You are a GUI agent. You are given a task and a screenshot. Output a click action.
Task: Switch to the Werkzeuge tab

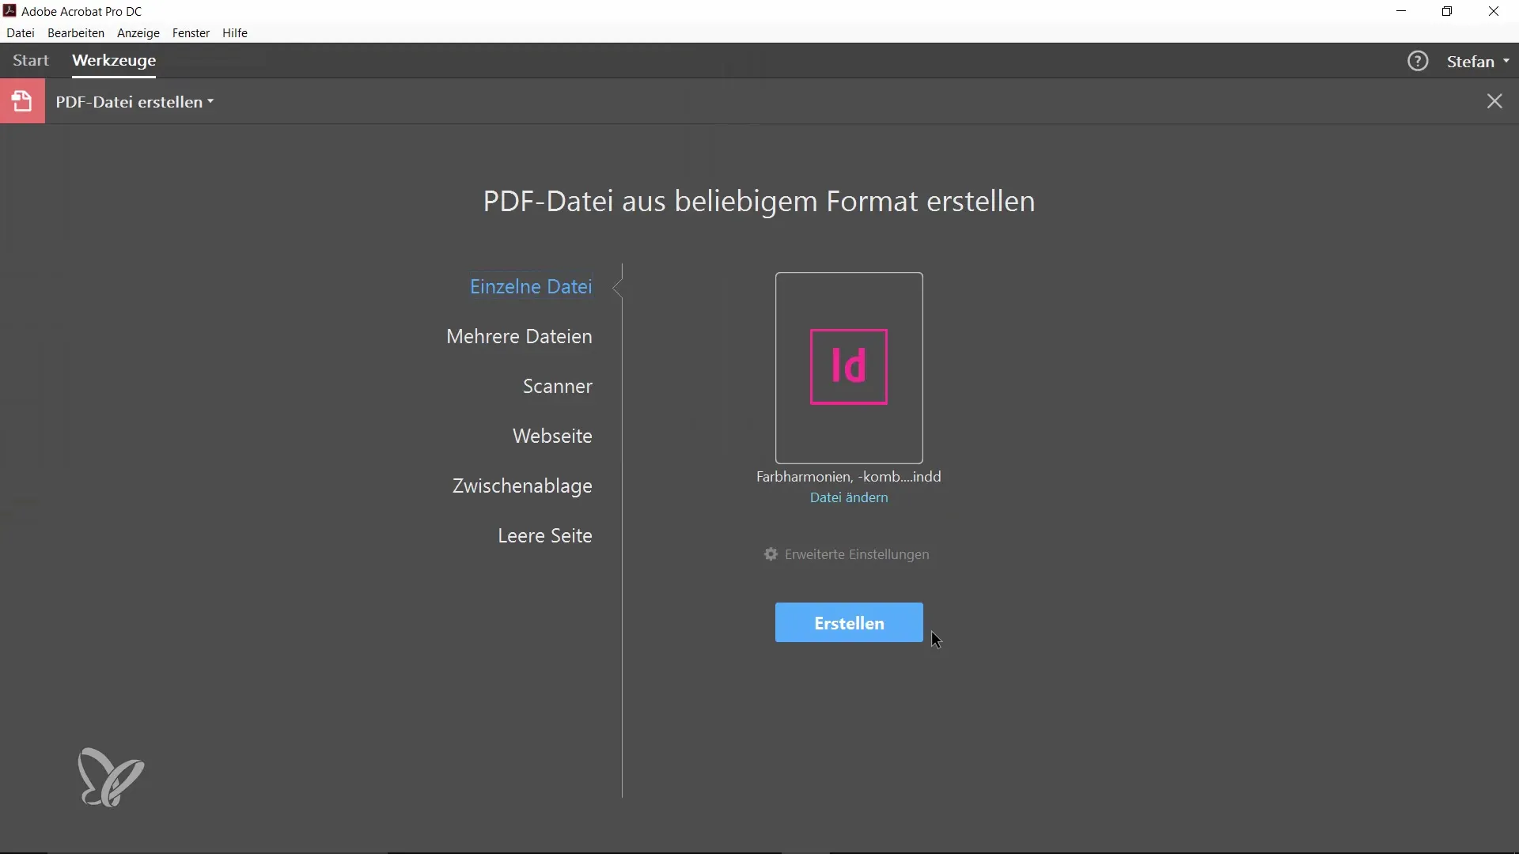point(114,61)
